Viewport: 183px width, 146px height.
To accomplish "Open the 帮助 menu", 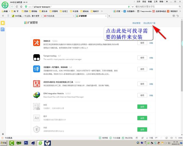I will (161, 2).
